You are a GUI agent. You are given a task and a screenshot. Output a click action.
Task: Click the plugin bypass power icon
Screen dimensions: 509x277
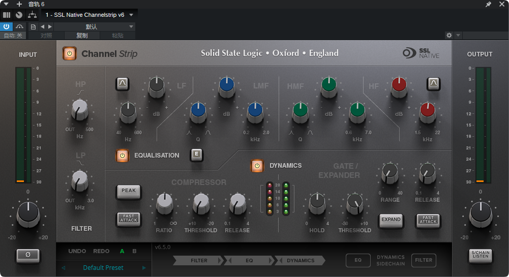(x=6, y=26)
